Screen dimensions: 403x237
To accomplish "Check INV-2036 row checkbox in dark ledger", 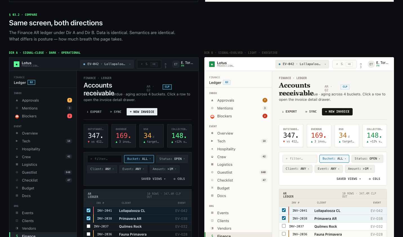I will tap(88, 234).
